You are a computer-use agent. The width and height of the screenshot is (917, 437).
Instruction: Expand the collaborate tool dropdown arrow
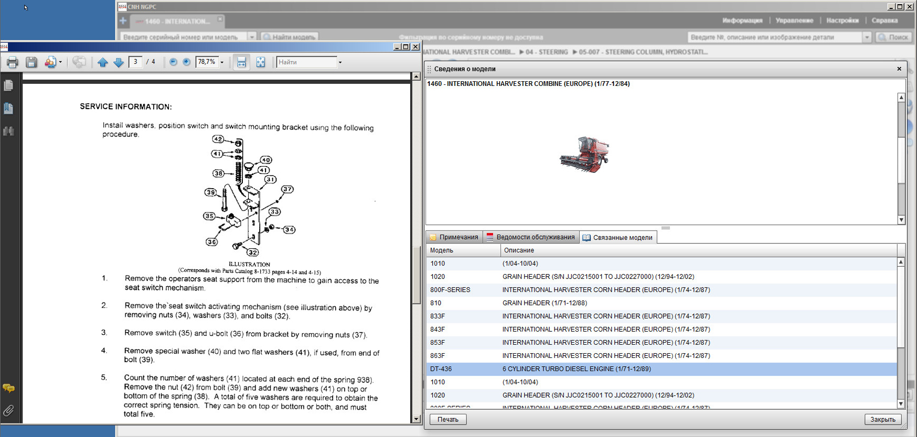[60, 62]
